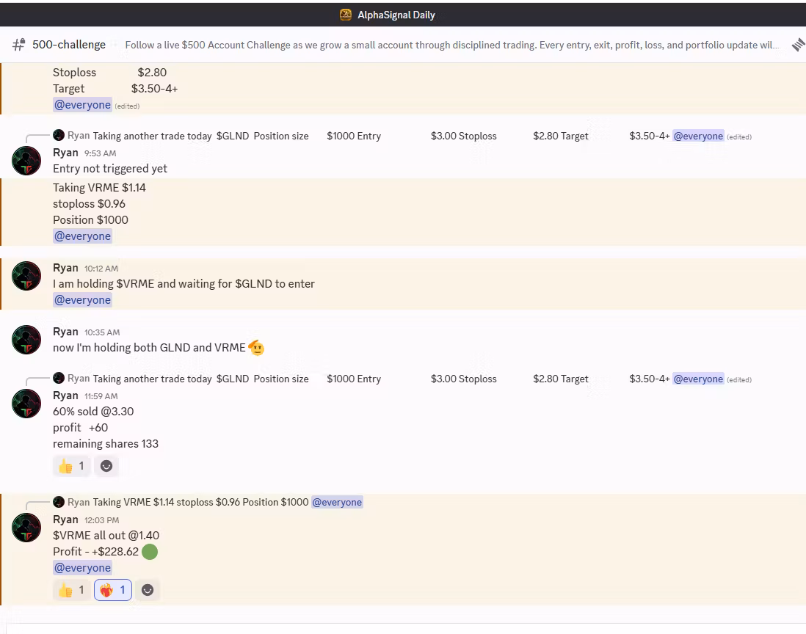Open Ryan's avatar on the 10:35 AM message

click(x=26, y=340)
